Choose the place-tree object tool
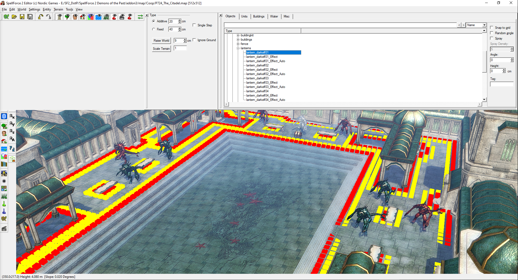 pos(4,126)
